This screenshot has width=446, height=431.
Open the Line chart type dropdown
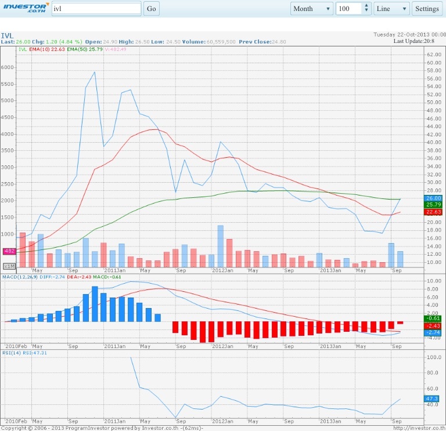tap(391, 9)
